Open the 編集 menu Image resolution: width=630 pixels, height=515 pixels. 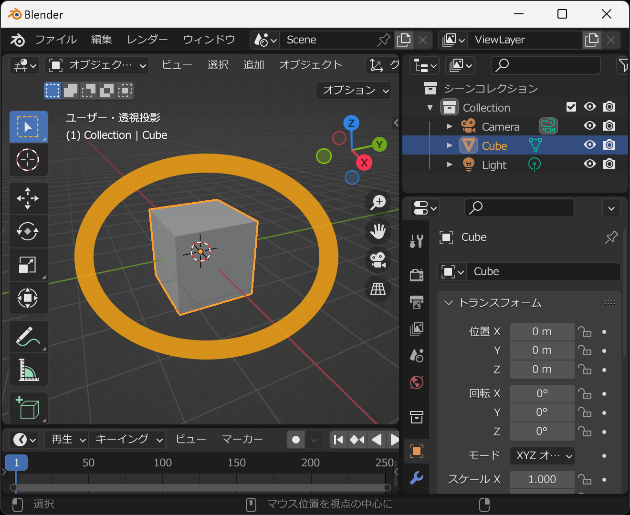[x=102, y=40]
